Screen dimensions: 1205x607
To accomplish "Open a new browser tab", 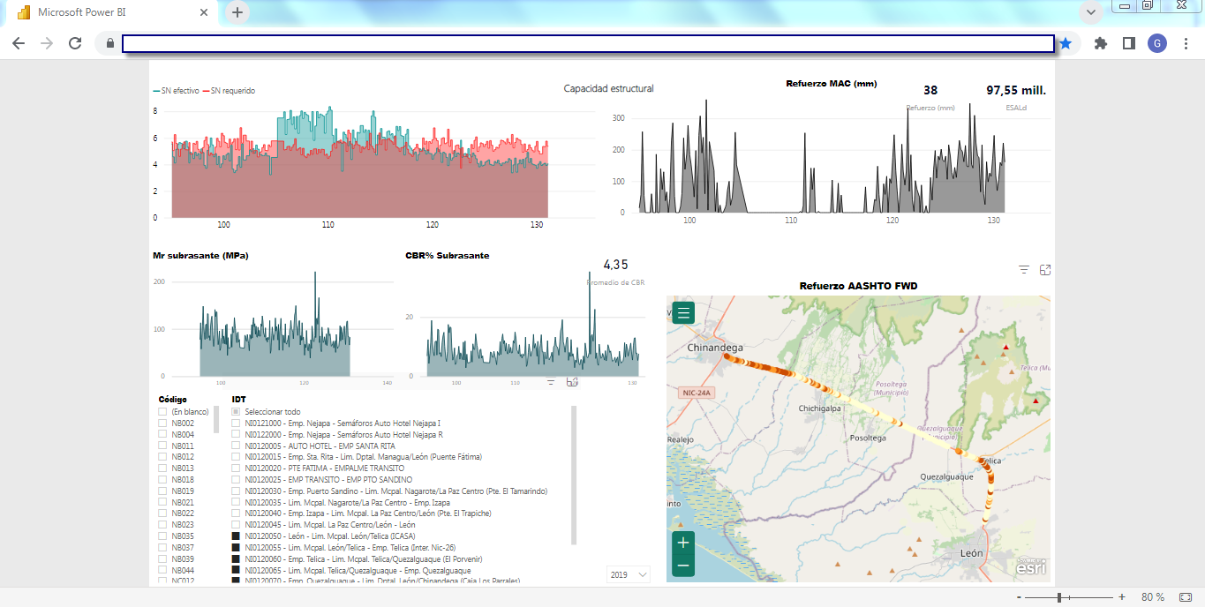I will pos(237,12).
